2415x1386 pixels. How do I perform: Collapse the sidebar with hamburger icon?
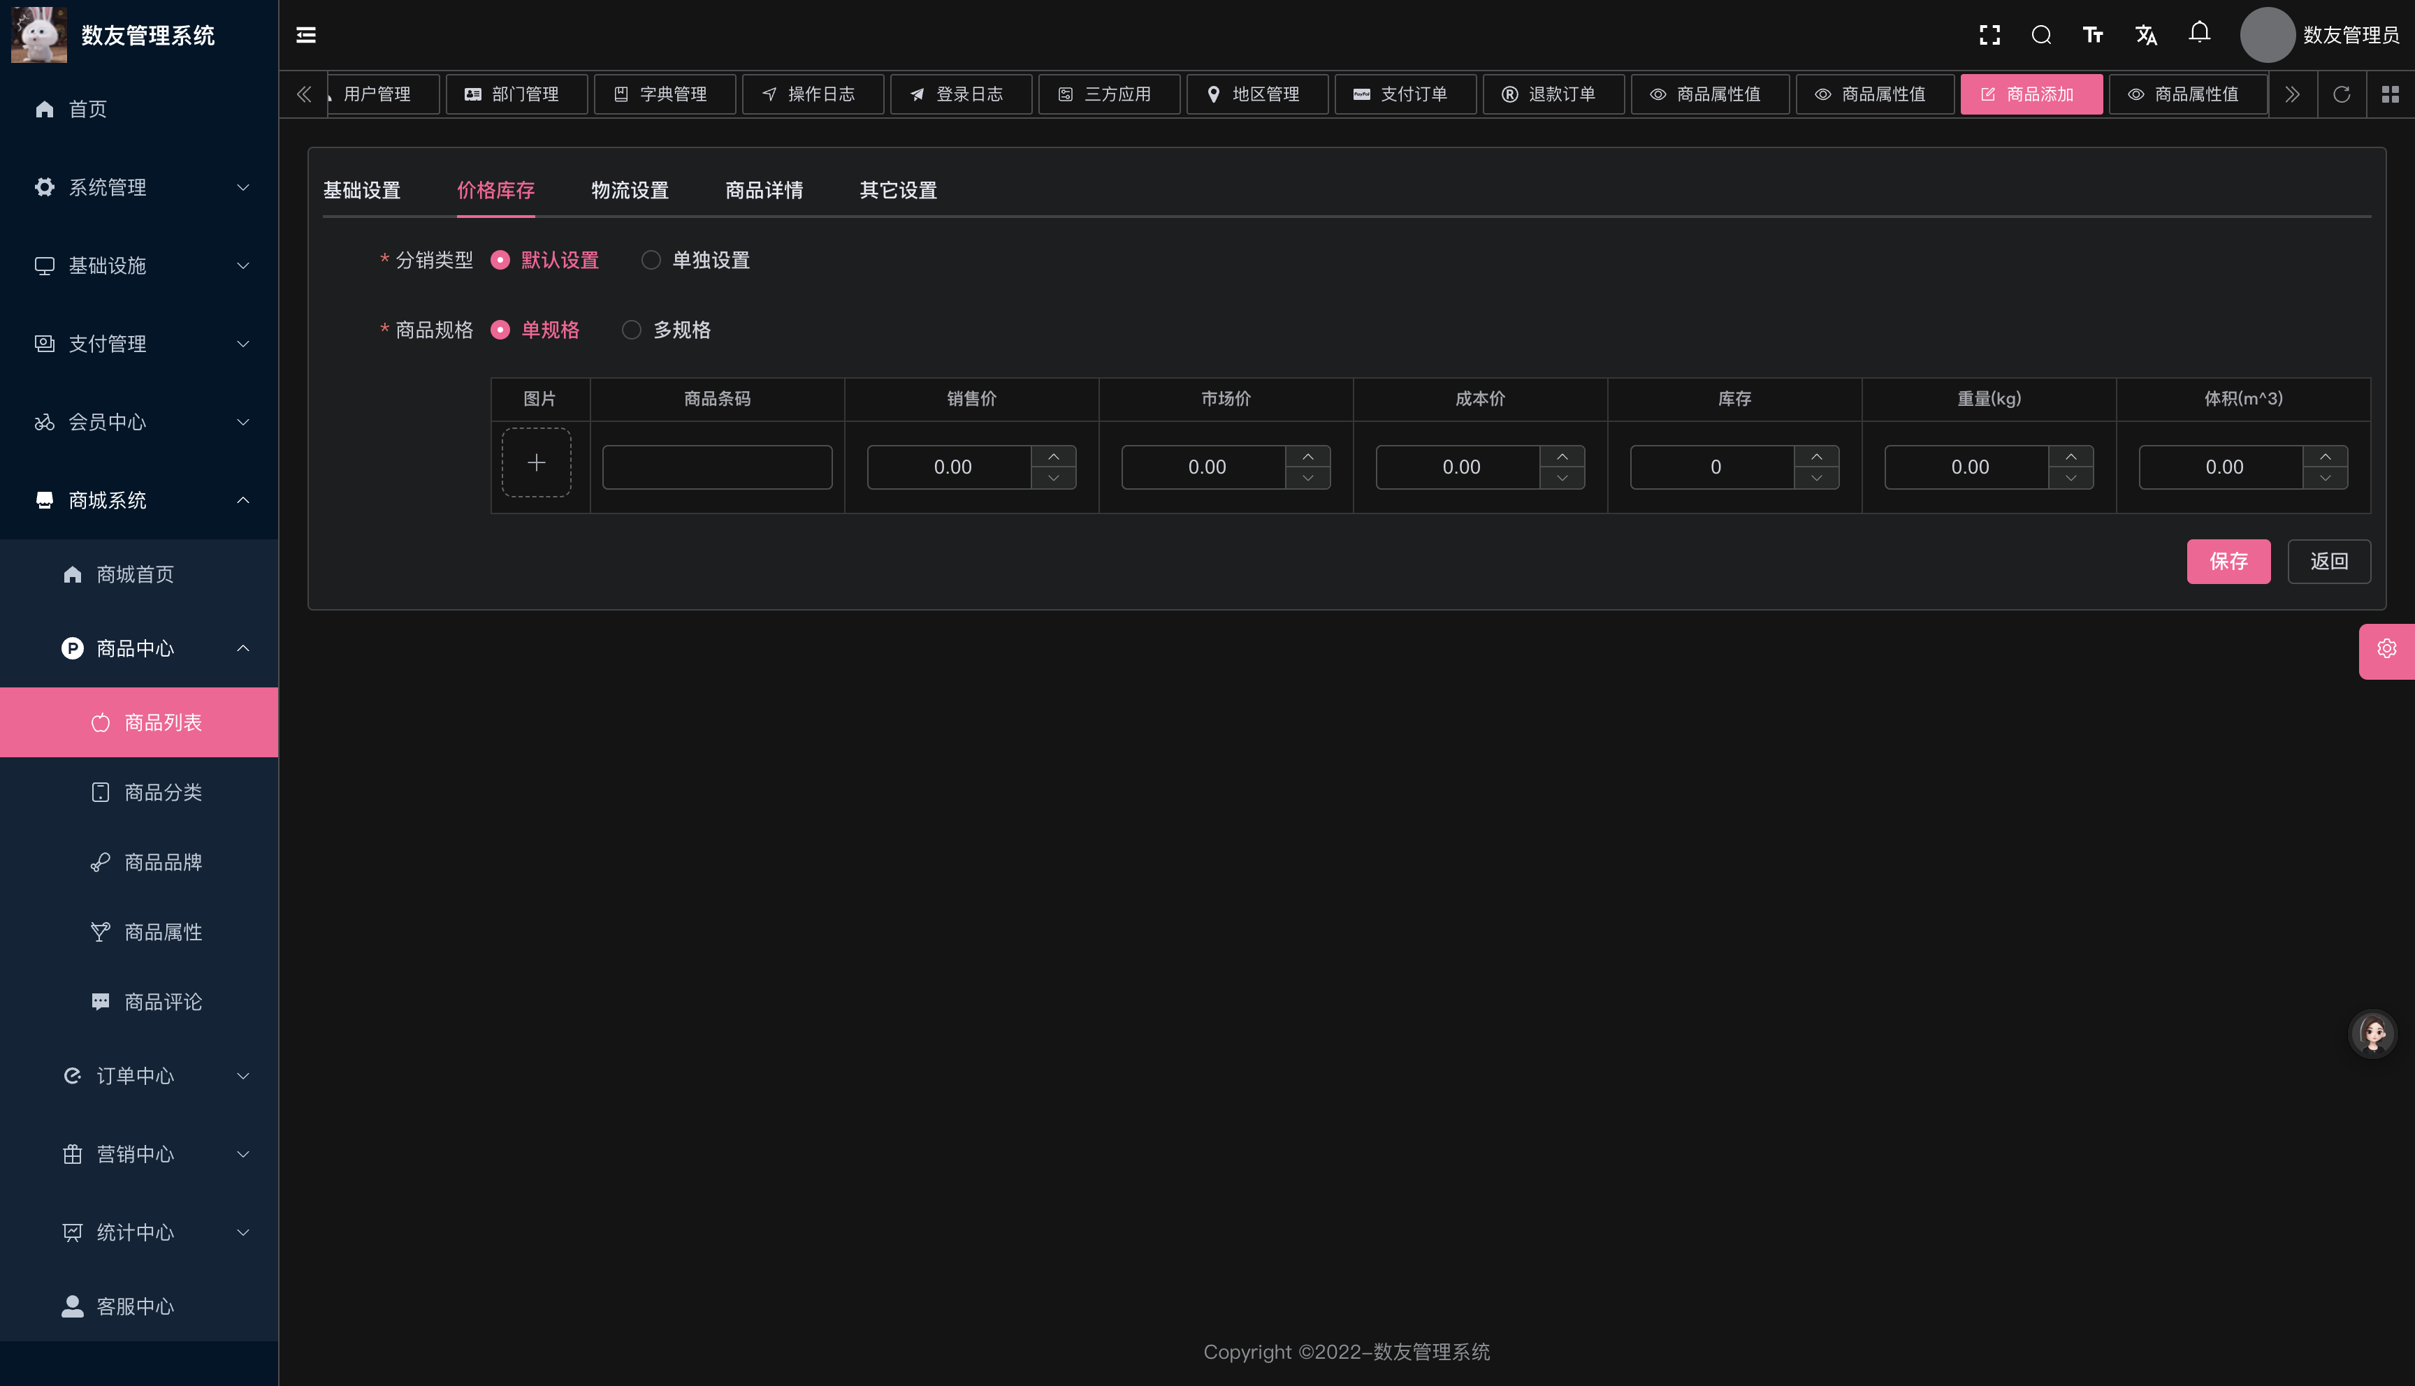point(305,35)
